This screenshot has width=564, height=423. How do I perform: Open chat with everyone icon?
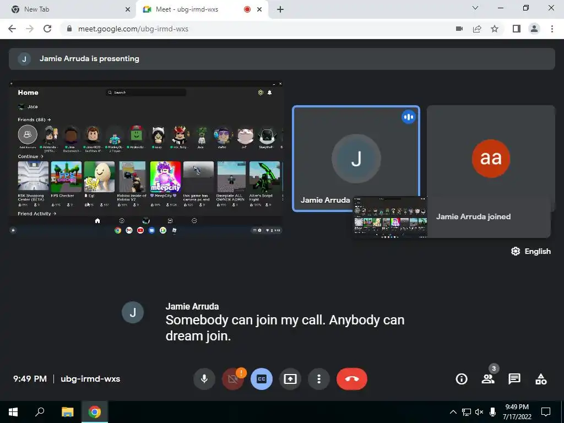tap(514, 379)
